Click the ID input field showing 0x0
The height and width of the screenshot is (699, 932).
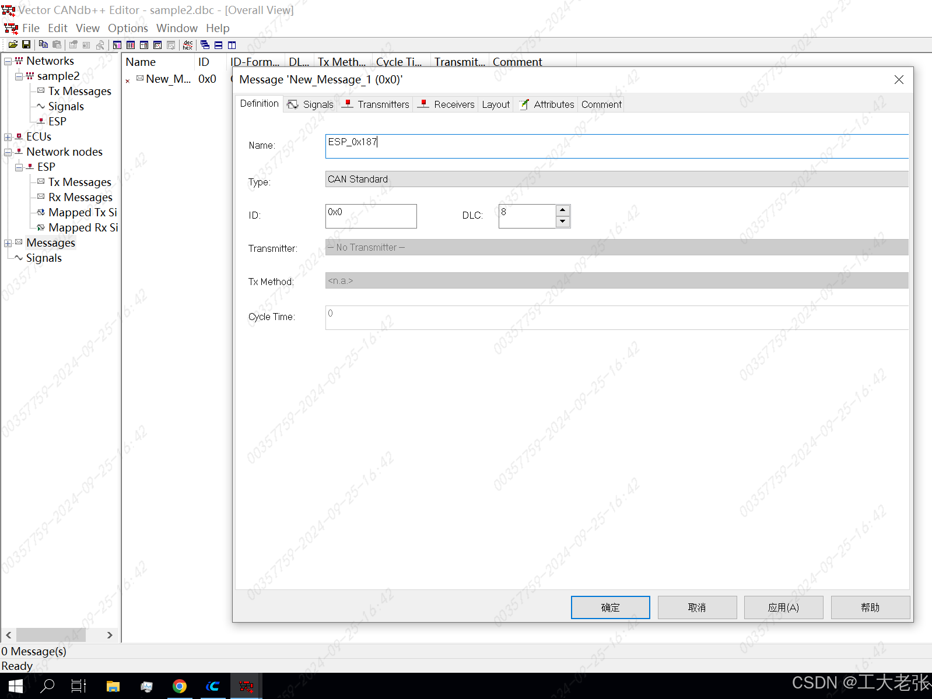371,216
